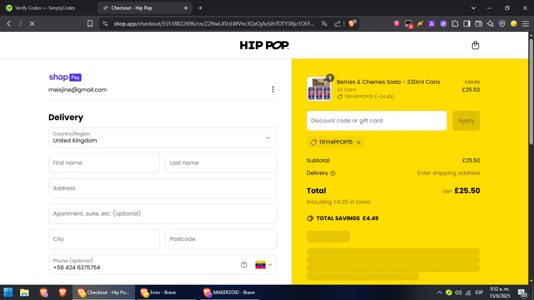Open the volume control in system tray
This screenshot has width=534, height=300.
click(x=458, y=293)
